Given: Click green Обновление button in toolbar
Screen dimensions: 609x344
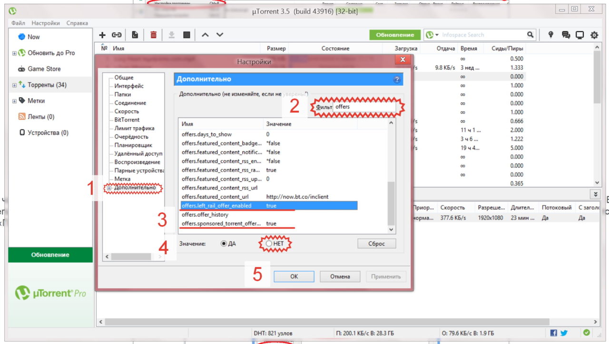Looking at the screenshot, I should [395, 35].
